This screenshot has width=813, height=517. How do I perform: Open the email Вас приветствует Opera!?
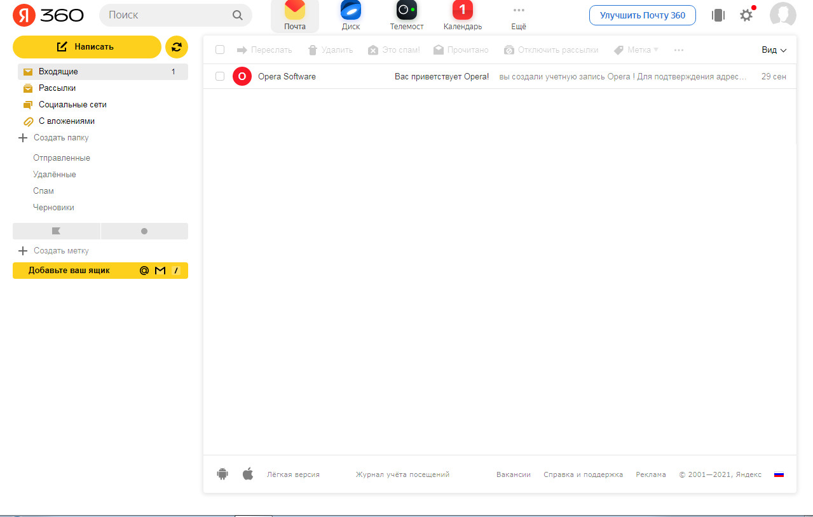point(442,77)
